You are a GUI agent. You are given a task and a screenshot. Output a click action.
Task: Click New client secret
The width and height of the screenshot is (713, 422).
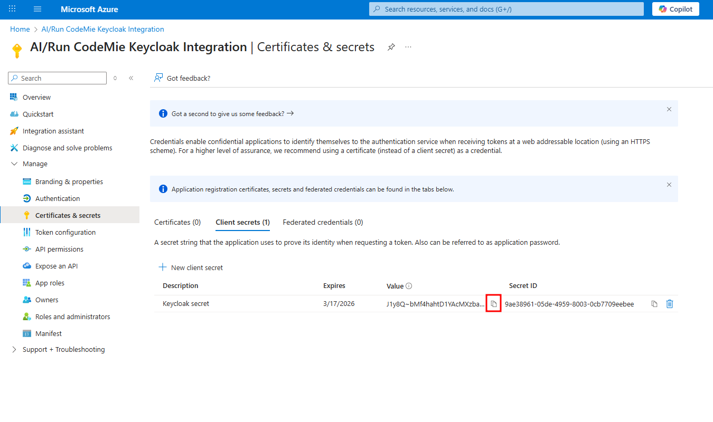191,267
